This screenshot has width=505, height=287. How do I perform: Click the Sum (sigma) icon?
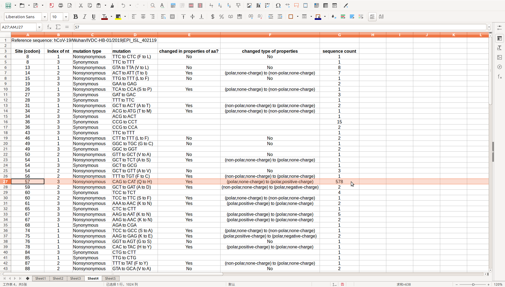(x=58, y=27)
